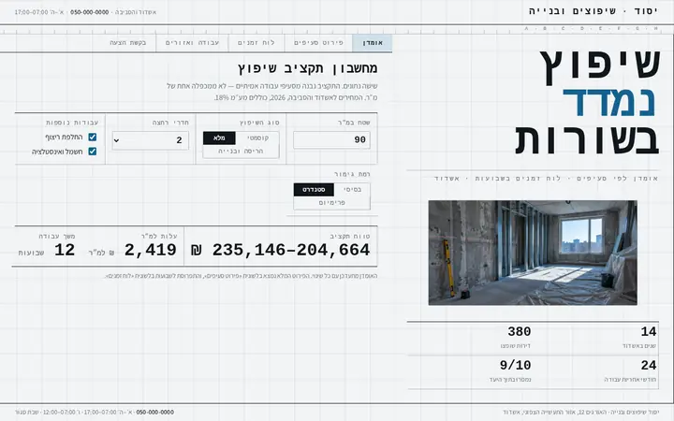Choose בסיסי finish level
674x421 pixels.
(352, 189)
